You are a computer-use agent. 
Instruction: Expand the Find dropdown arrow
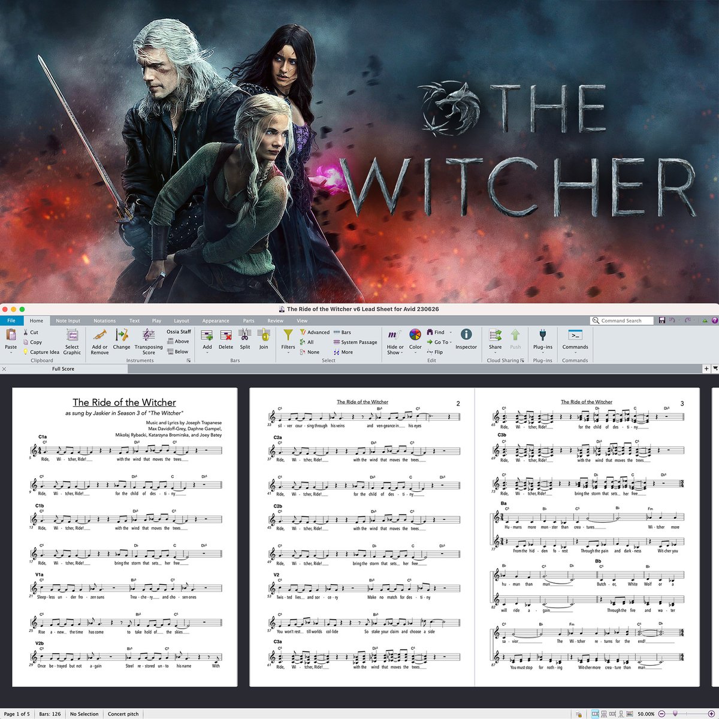(x=451, y=332)
